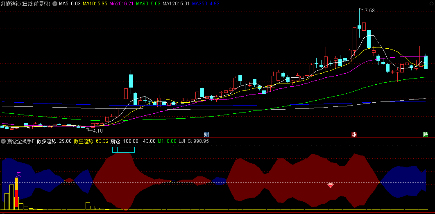The height and width of the screenshot is (214, 435).
Task: Click the 红旗连锁(日线.前复权) chart title
Action: click(x=26, y=4)
